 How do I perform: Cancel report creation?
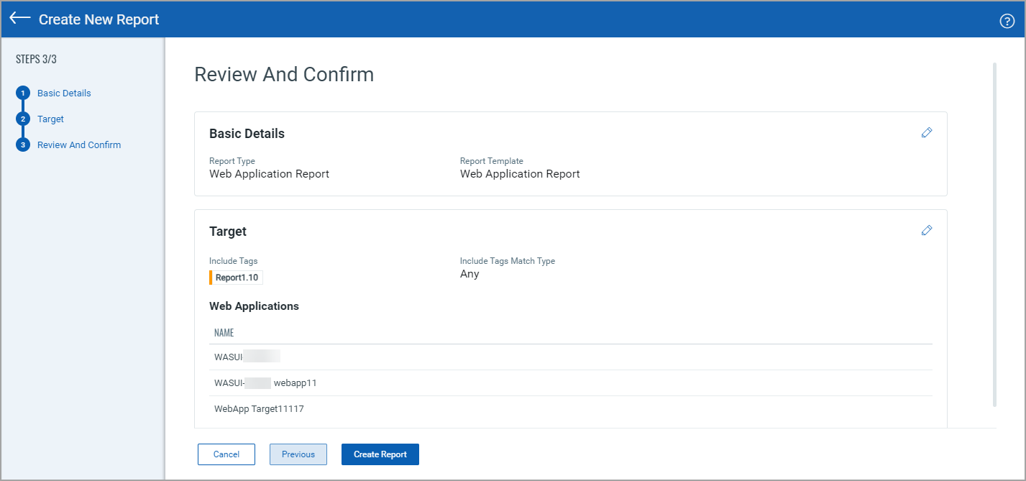[226, 454]
